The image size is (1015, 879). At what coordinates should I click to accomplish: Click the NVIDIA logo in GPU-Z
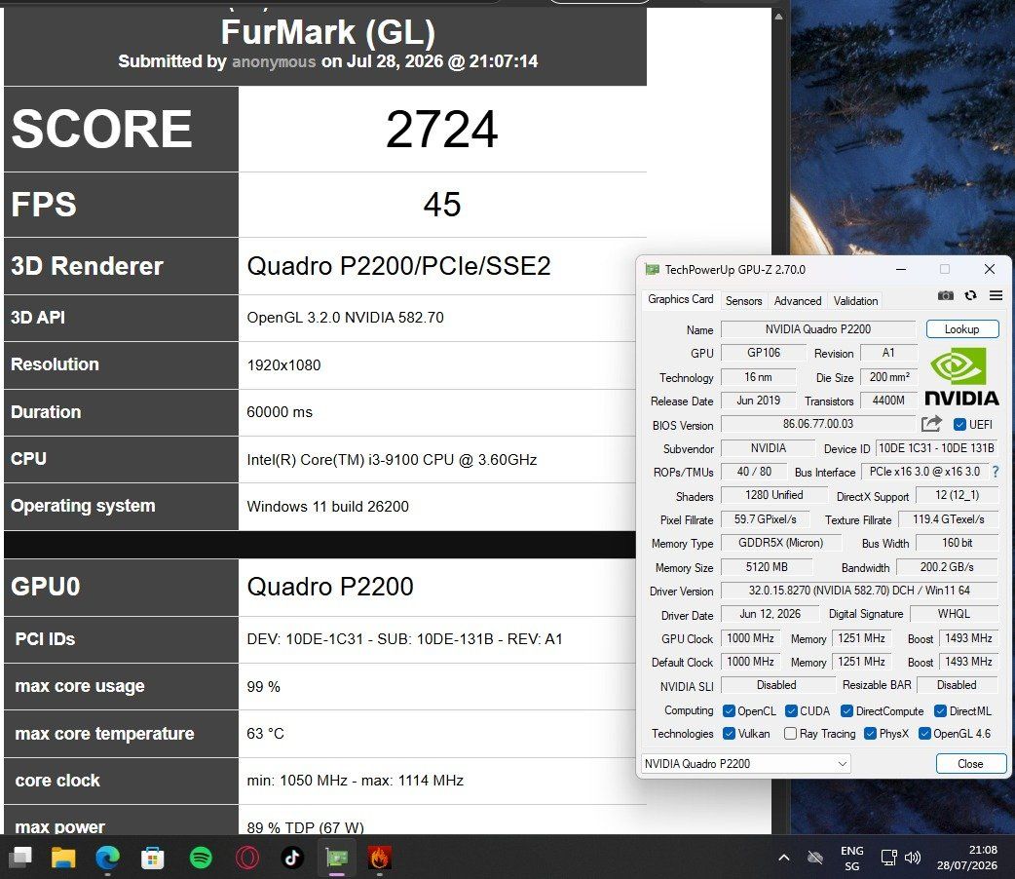961,376
